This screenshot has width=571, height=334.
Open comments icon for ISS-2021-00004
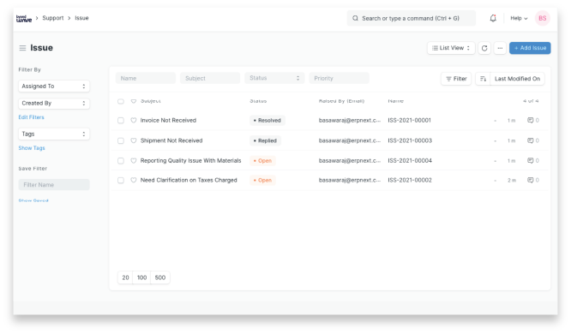click(530, 160)
